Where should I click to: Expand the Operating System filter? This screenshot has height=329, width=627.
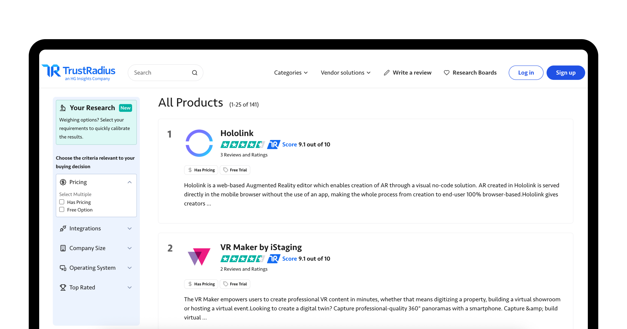[x=130, y=268]
